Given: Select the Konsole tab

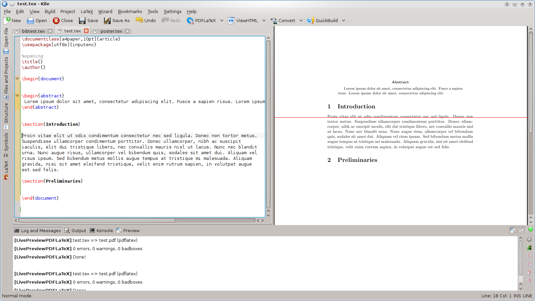Looking at the screenshot, I should coord(101,230).
